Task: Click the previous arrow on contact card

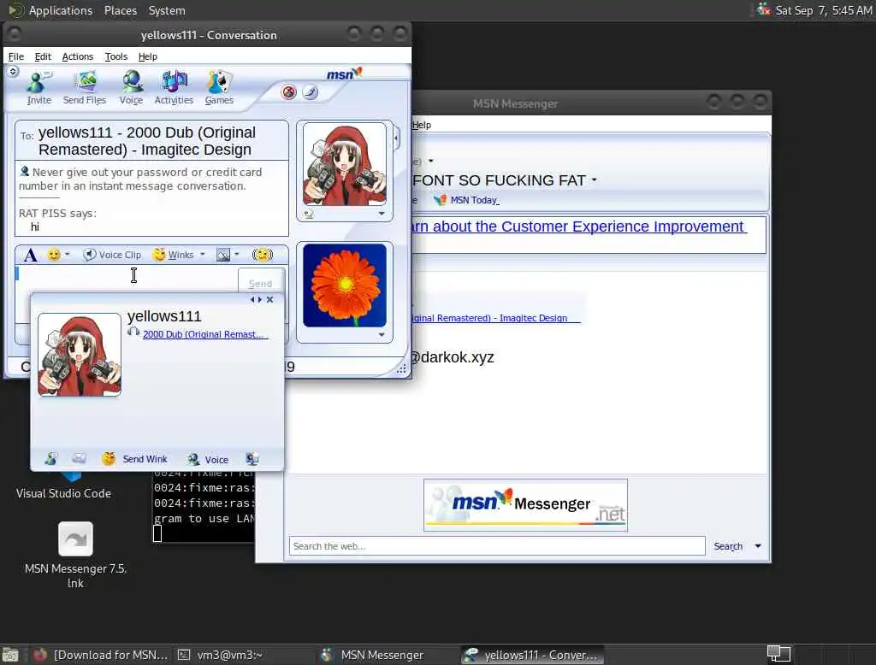Action: (x=252, y=299)
